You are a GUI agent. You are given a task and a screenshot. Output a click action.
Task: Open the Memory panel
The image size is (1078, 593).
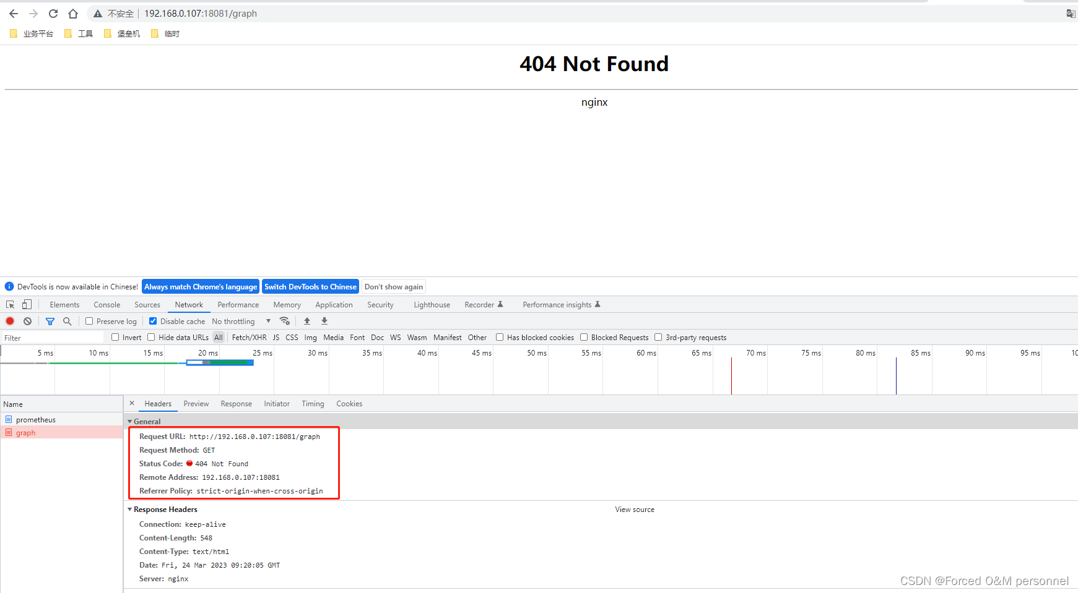pos(287,305)
